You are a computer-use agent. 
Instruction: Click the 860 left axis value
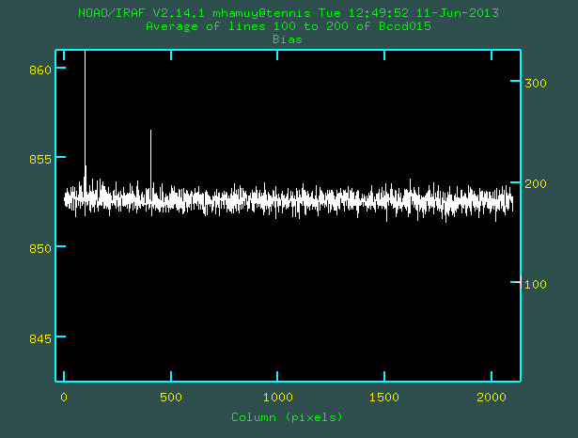pos(40,70)
